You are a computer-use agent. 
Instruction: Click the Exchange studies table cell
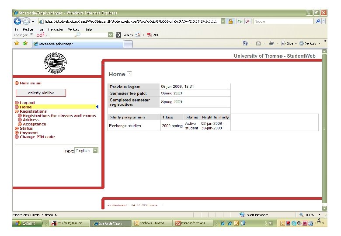point(134,125)
